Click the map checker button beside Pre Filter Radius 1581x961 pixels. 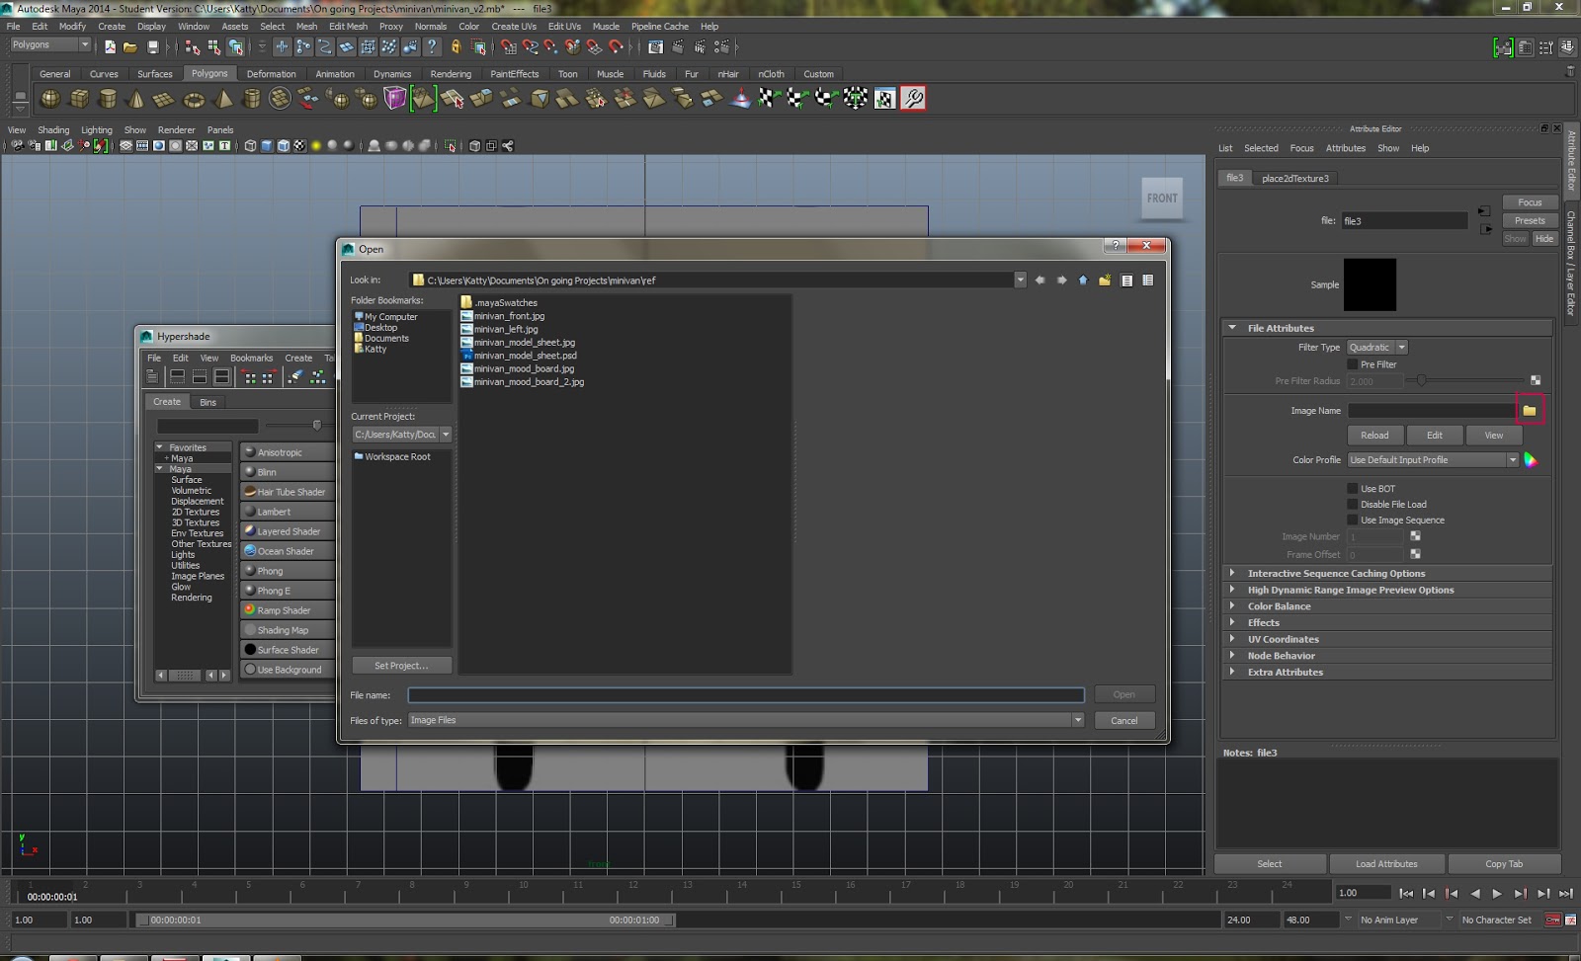point(1536,380)
